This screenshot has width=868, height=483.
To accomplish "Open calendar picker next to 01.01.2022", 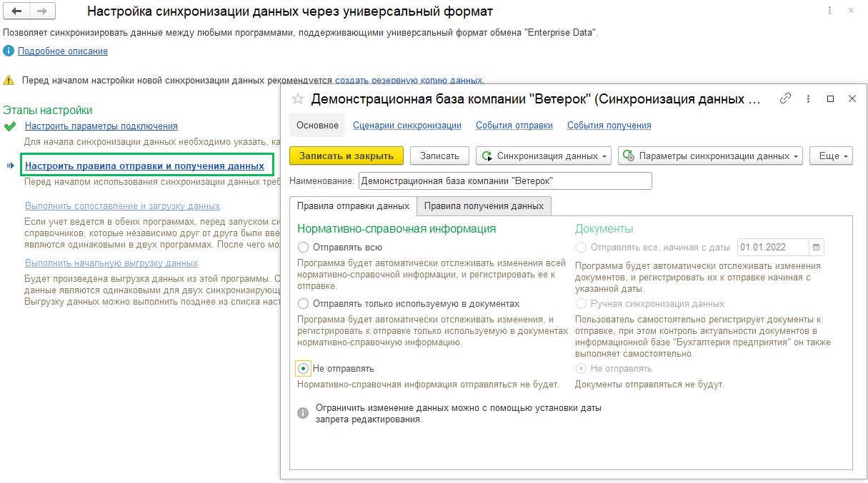I will 817,247.
